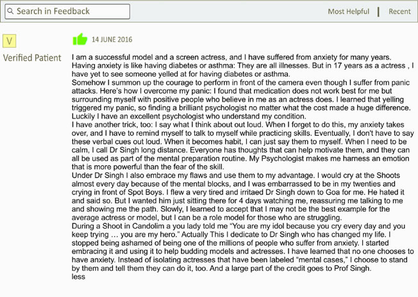Viewport: 418px width, 297px height.
Task: Click the magnifier icon in the search box
Action: (x=10, y=11)
